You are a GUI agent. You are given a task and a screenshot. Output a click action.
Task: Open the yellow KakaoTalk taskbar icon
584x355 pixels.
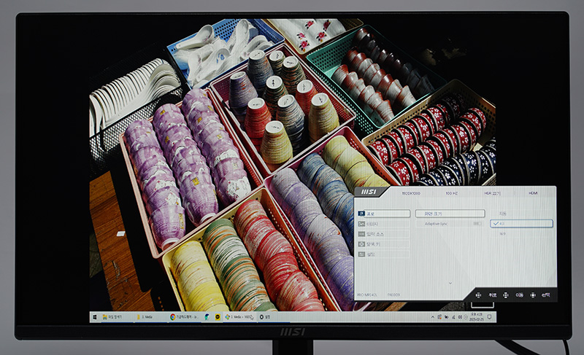point(218,316)
